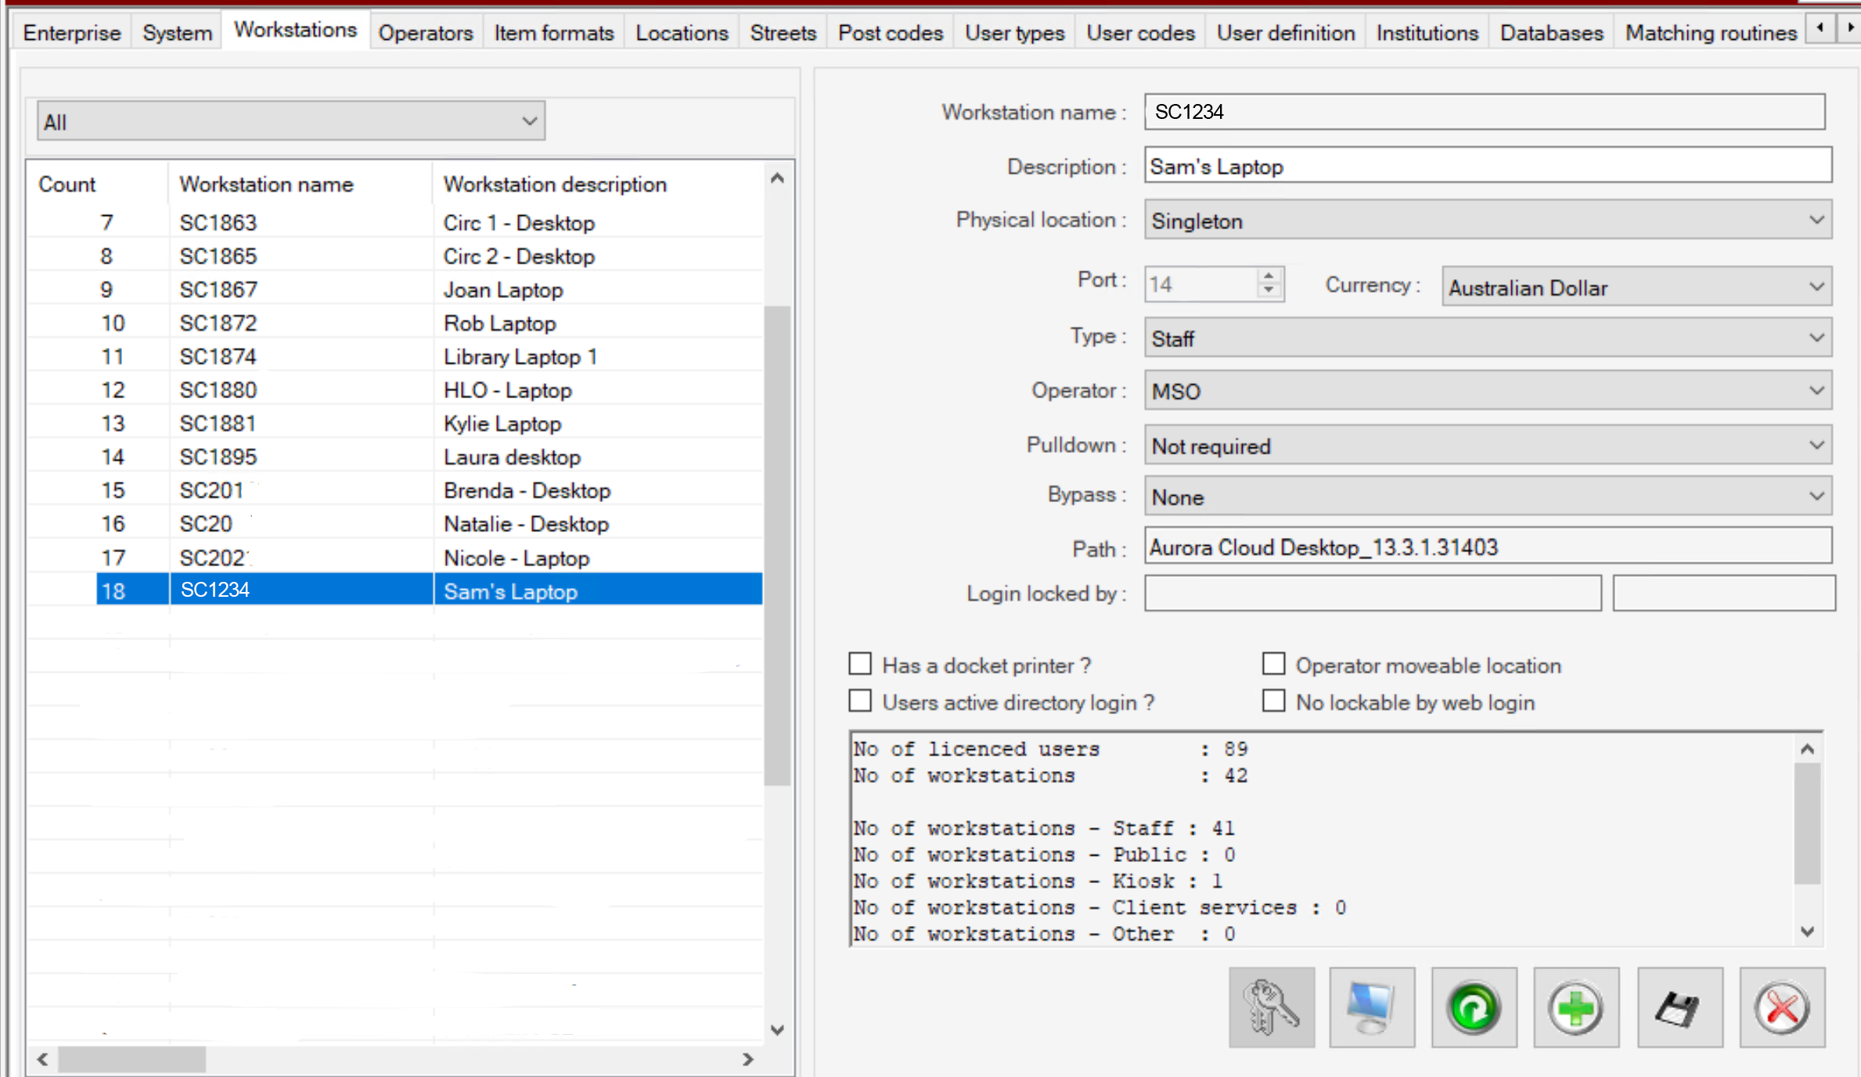Select row Brenda - Desktop
The image size is (1861, 1077).
(x=395, y=490)
